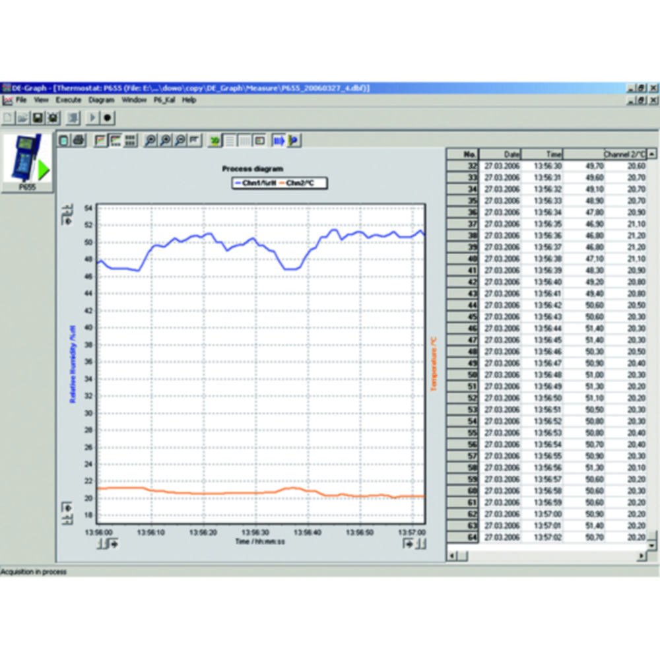The image size is (660, 660).
Task: Start acquisition with the Play toolbar icon
Action: click(92, 118)
